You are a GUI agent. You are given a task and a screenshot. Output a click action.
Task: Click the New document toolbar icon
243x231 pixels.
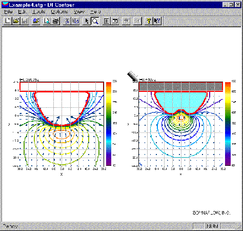(x=8, y=21)
